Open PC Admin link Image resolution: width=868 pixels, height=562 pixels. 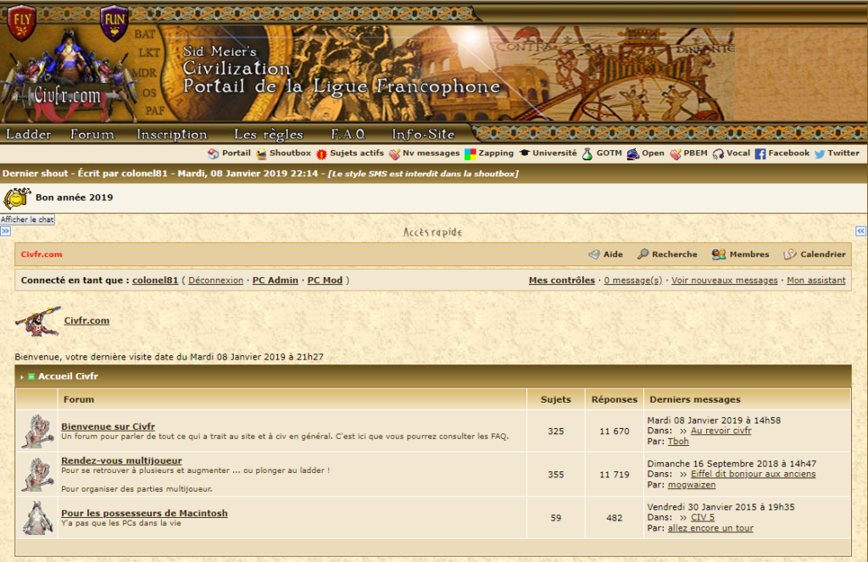point(275,281)
